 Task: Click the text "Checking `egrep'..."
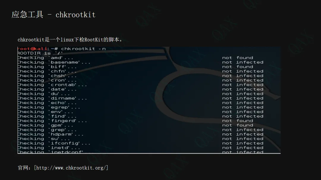(49, 107)
